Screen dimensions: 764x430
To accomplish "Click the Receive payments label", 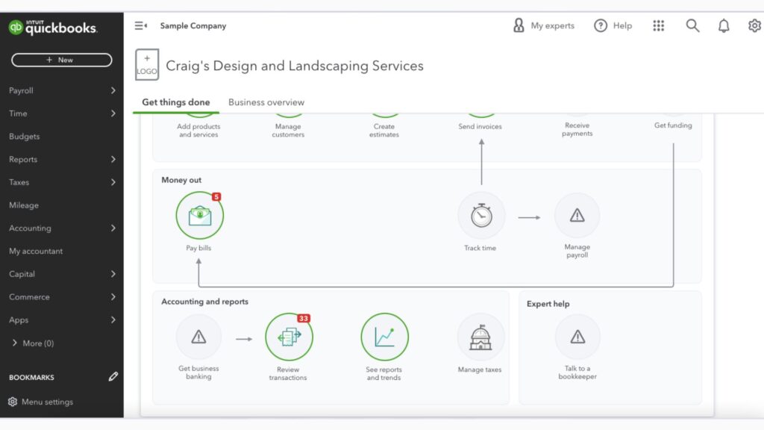I will point(577,129).
